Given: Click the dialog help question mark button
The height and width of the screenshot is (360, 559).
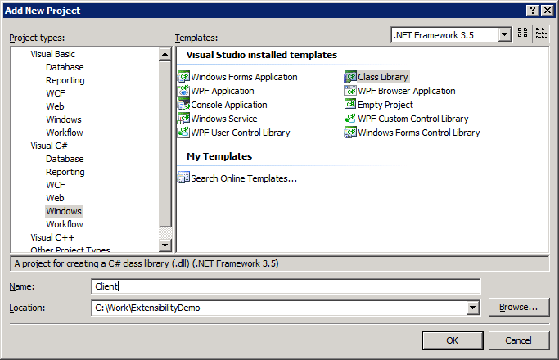Looking at the screenshot, I should [532, 11].
